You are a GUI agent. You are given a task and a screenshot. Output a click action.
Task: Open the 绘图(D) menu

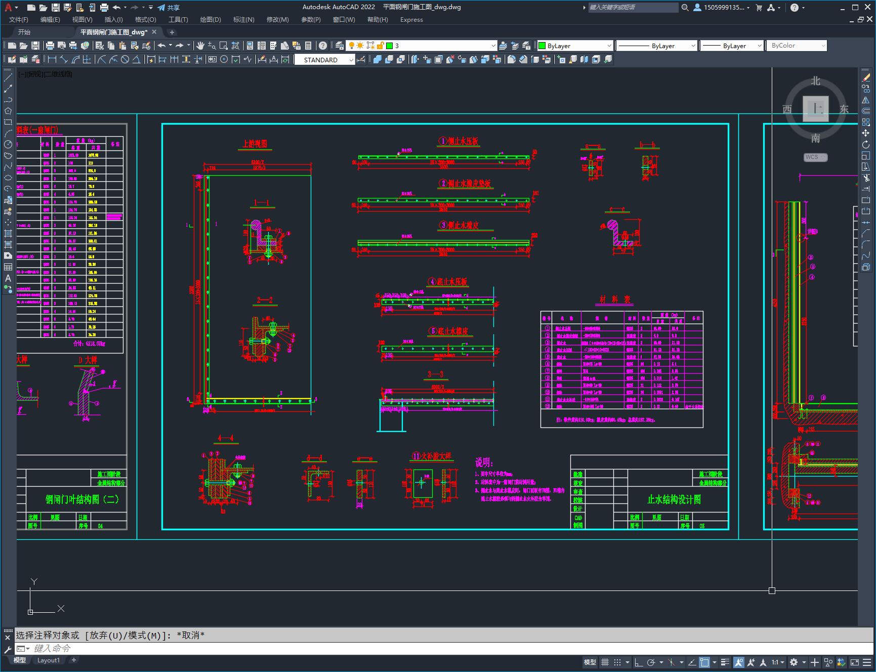[210, 20]
